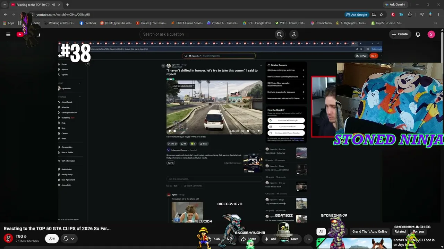The image size is (444, 249).
Task: Open the DojoSC - Home bookmark
Action: coord(386,23)
